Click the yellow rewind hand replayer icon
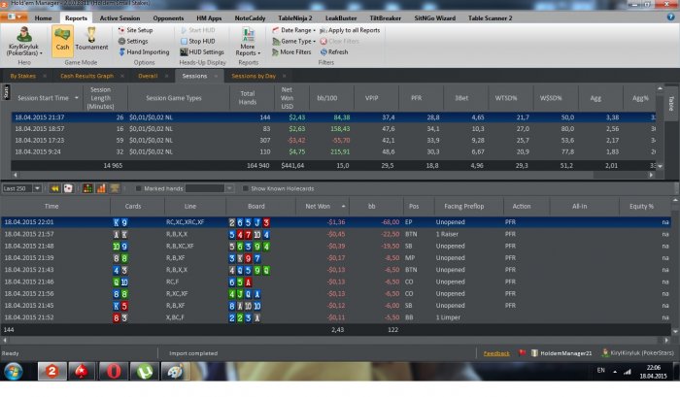The image size is (680, 397). click(55, 188)
